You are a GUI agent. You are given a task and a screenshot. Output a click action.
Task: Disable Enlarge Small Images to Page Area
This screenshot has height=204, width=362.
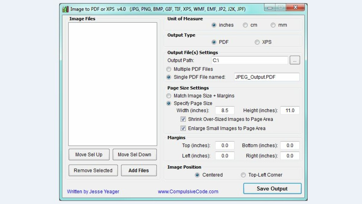(183, 128)
